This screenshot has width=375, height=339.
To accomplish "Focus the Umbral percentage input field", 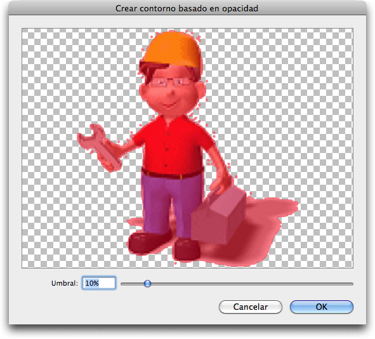I will pyautogui.click(x=99, y=283).
